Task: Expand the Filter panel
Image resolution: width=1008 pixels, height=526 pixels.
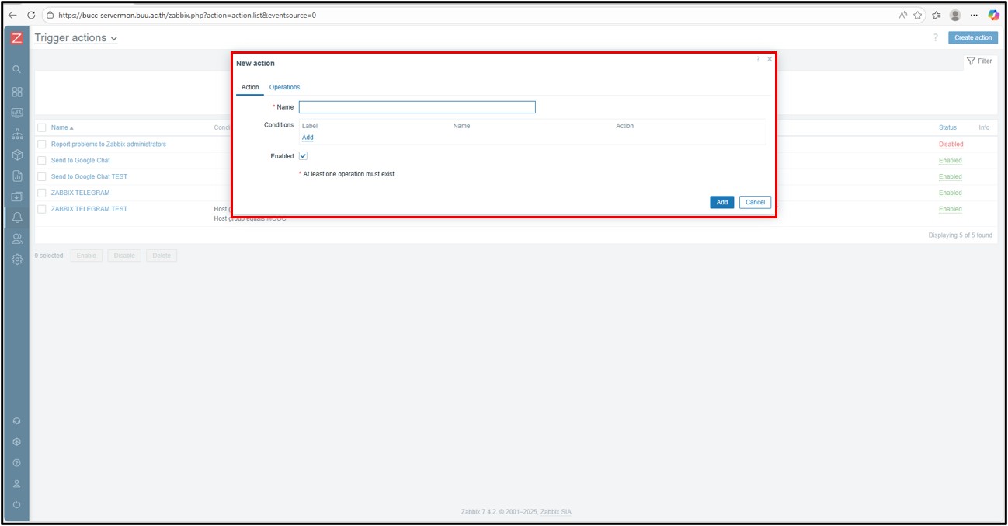Action: [x=979, y=61]
